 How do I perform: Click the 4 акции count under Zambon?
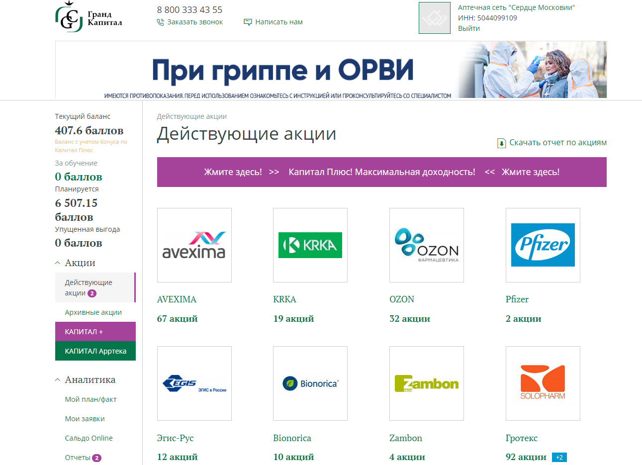click(x=407, y=457)
